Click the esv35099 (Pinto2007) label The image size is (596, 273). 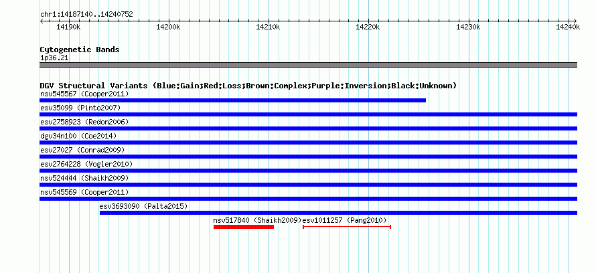pos(80,108)
